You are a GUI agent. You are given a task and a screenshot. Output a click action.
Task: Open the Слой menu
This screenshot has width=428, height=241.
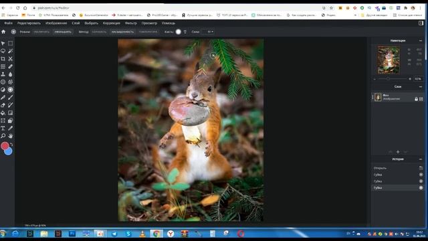pos(76,23)
